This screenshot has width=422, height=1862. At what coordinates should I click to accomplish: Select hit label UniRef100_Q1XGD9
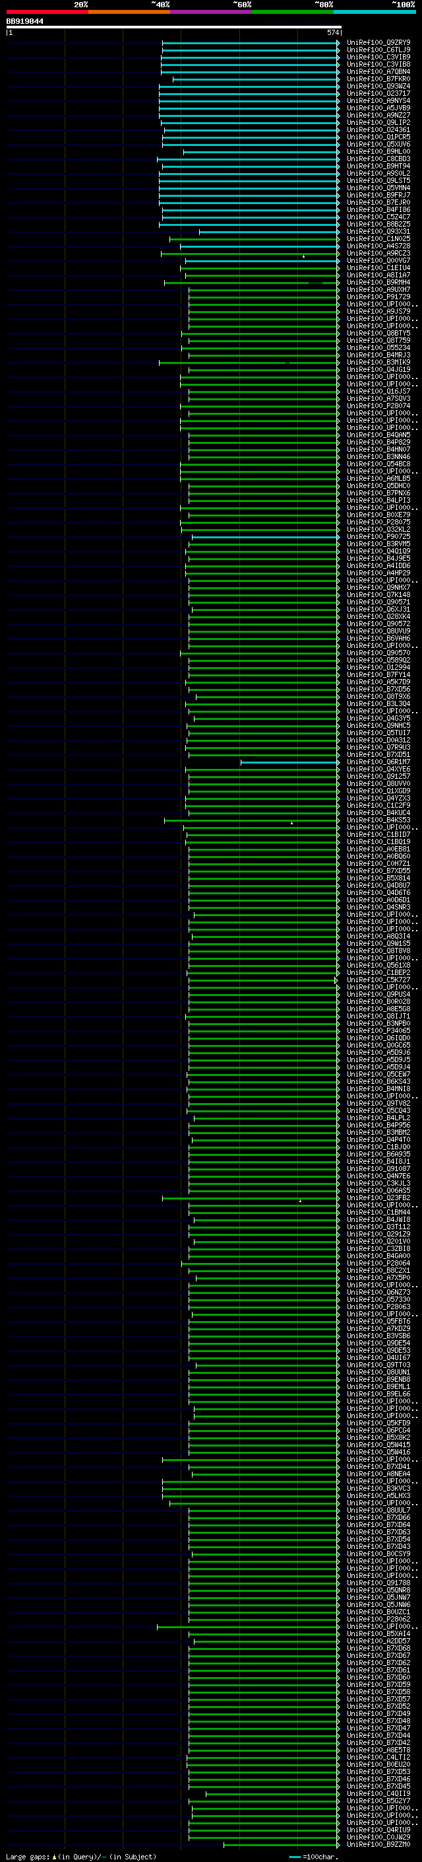[x=378, y=791]
